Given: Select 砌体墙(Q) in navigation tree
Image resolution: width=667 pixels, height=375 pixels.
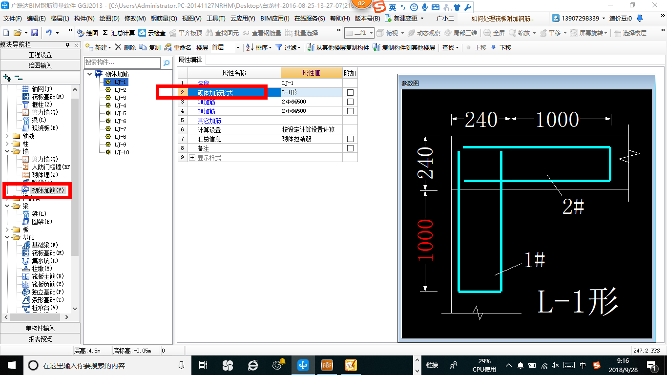Looking at the screenshot, I should click(40, 175).
